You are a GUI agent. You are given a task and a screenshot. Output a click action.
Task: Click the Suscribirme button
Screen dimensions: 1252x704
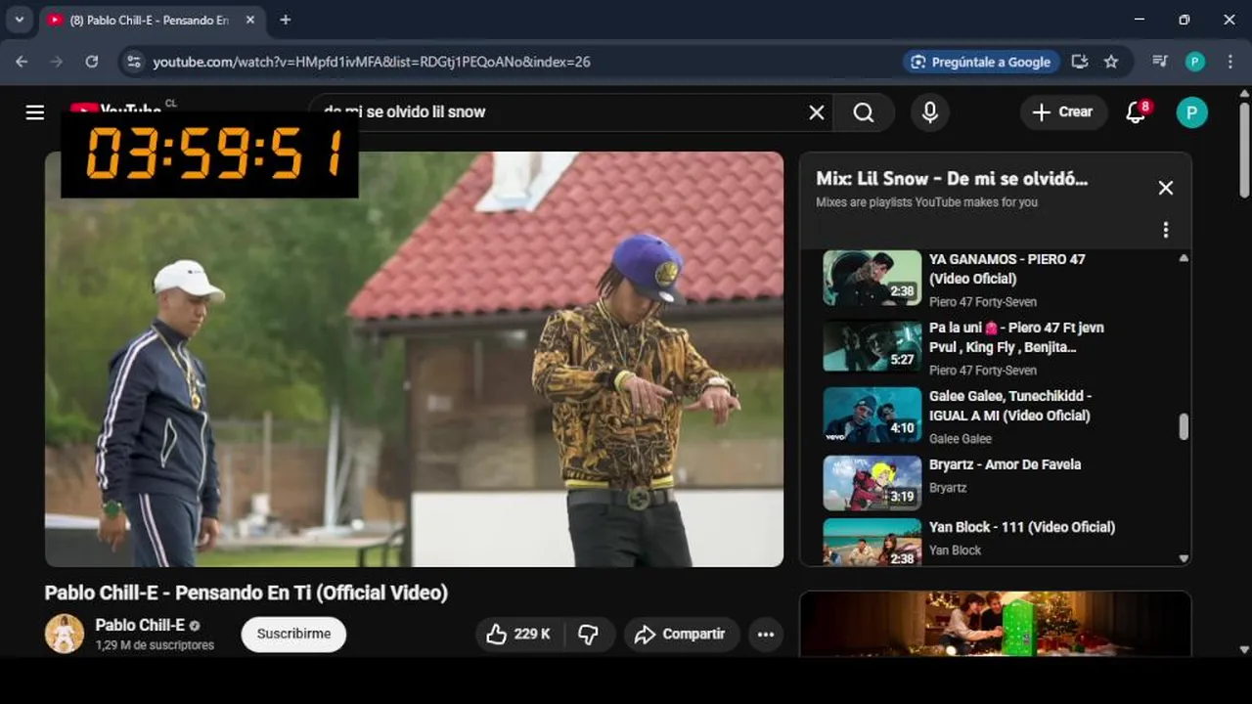pos(293,634)
